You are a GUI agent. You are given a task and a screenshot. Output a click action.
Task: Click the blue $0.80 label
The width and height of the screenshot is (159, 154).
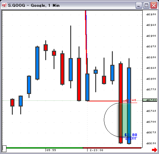point(131,135)
